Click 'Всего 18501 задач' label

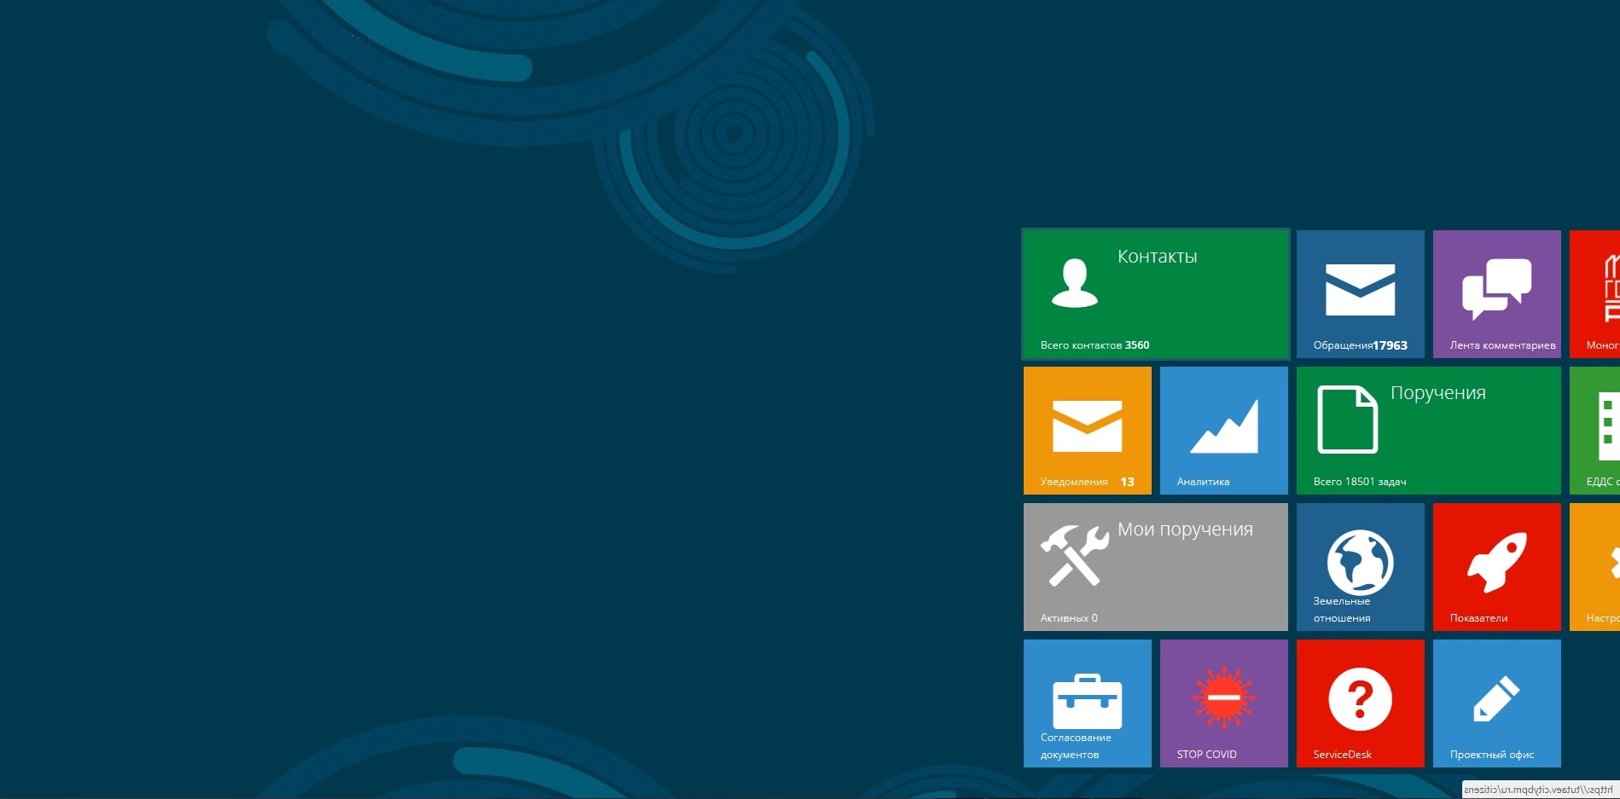1360,482
